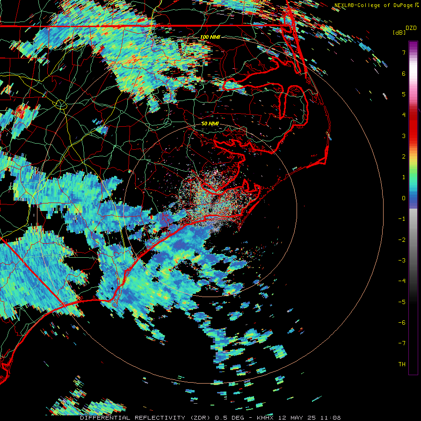Click the -5 value on the dB scale
Viewport: 421px width, 421px height.
point(402,302)
